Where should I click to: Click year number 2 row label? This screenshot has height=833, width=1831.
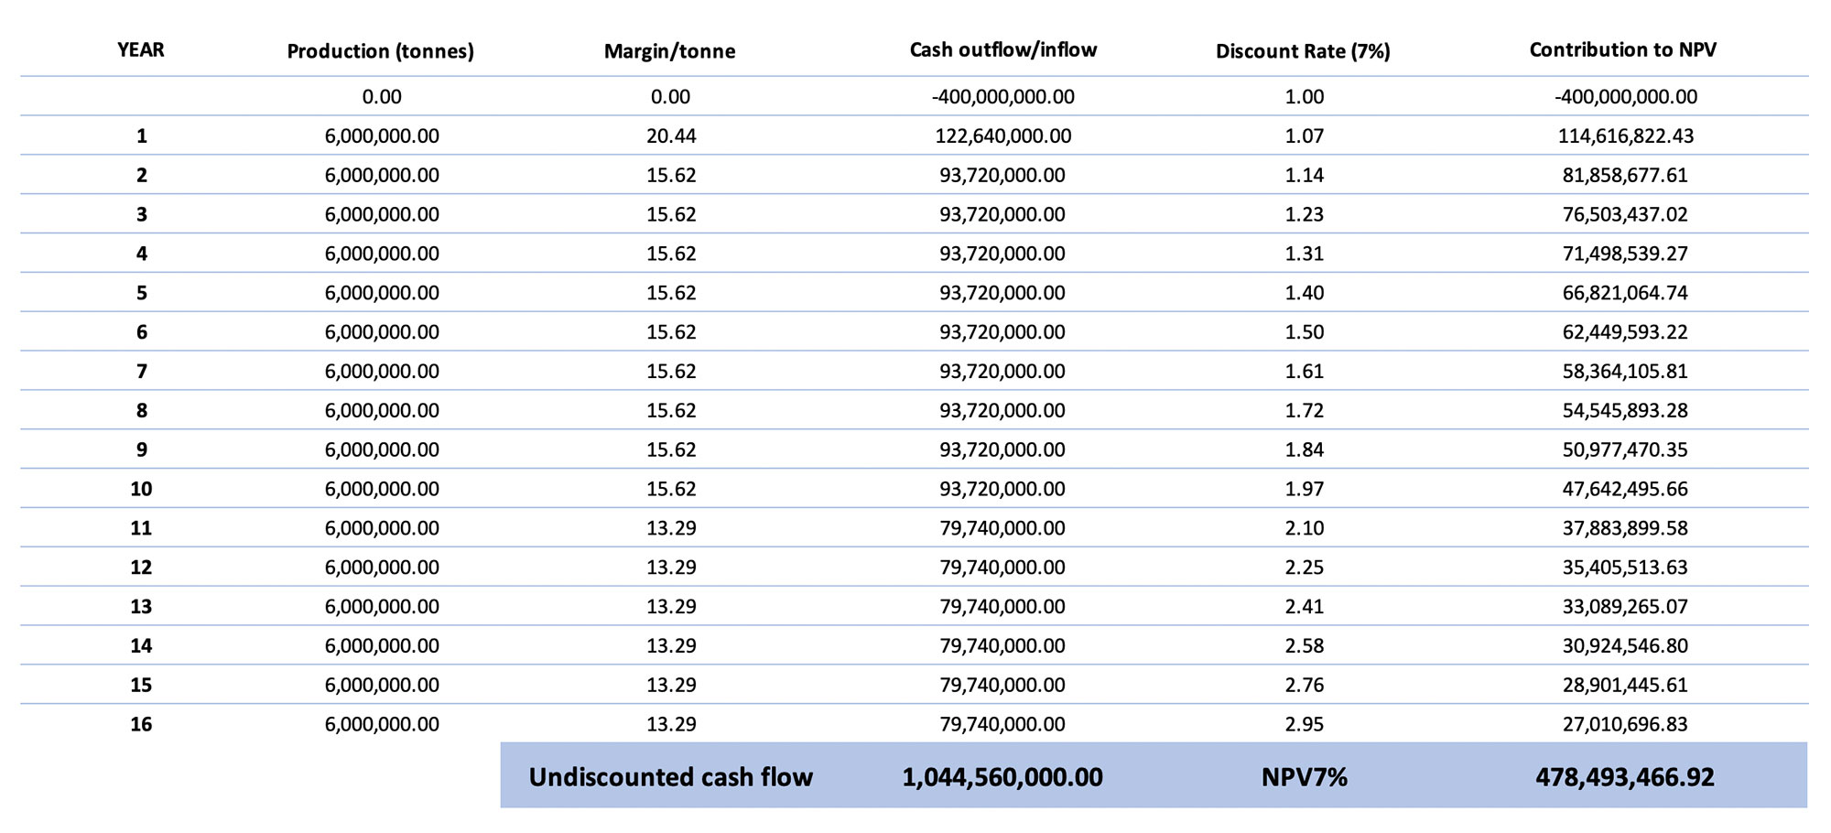pos(141,175)
